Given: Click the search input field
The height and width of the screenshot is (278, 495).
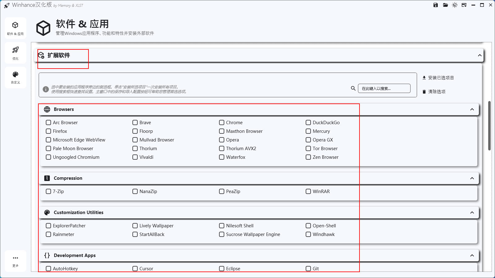Looking at the screenshot, I should [384, 88].
